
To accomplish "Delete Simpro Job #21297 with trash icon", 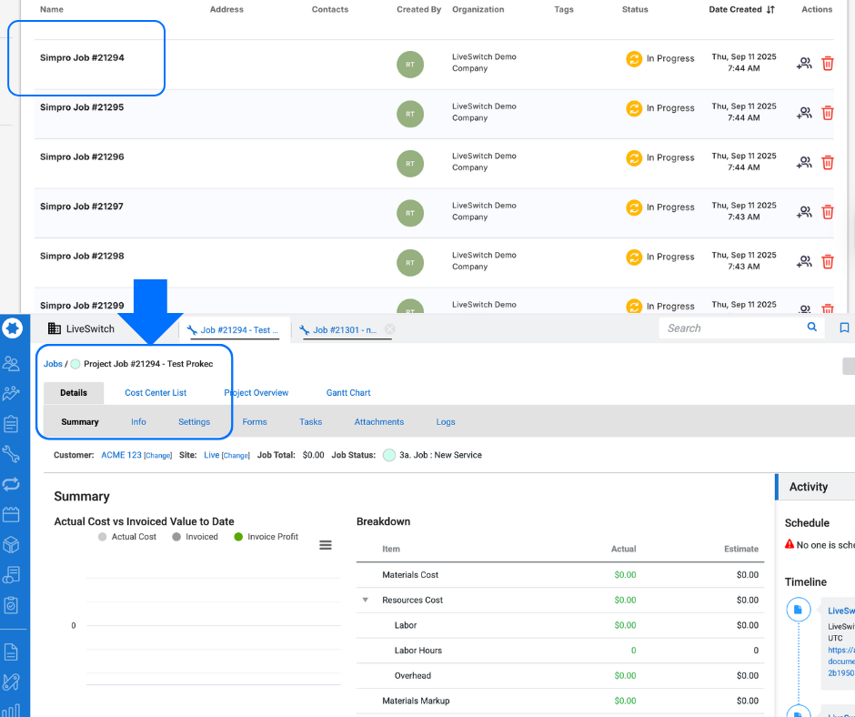I will [827, 212].
